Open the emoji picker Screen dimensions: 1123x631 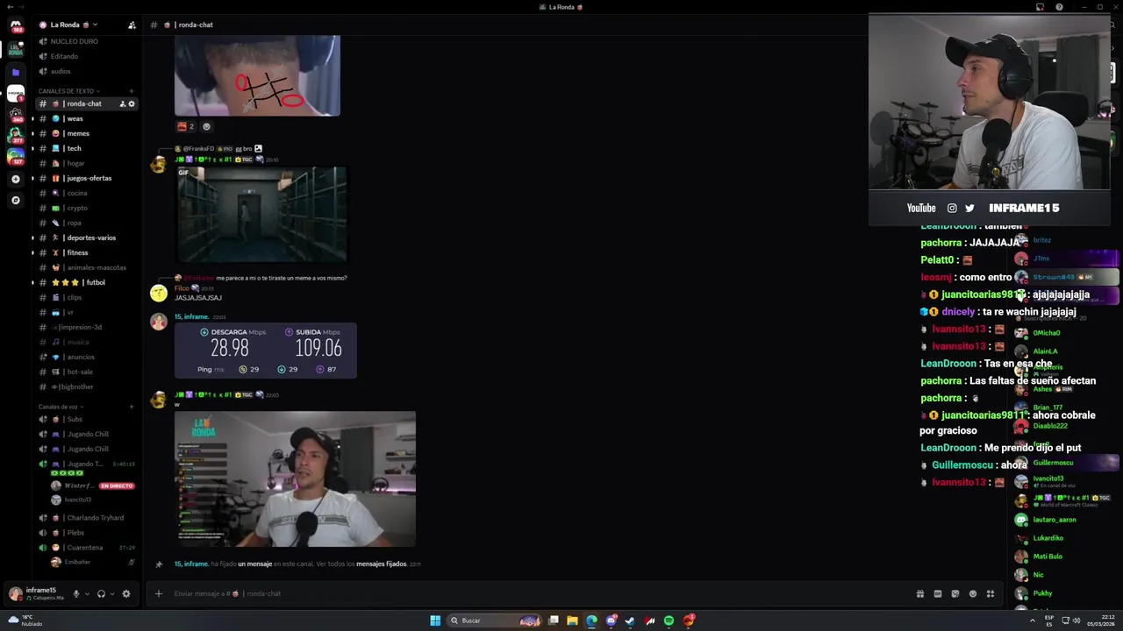click(972, 593)
